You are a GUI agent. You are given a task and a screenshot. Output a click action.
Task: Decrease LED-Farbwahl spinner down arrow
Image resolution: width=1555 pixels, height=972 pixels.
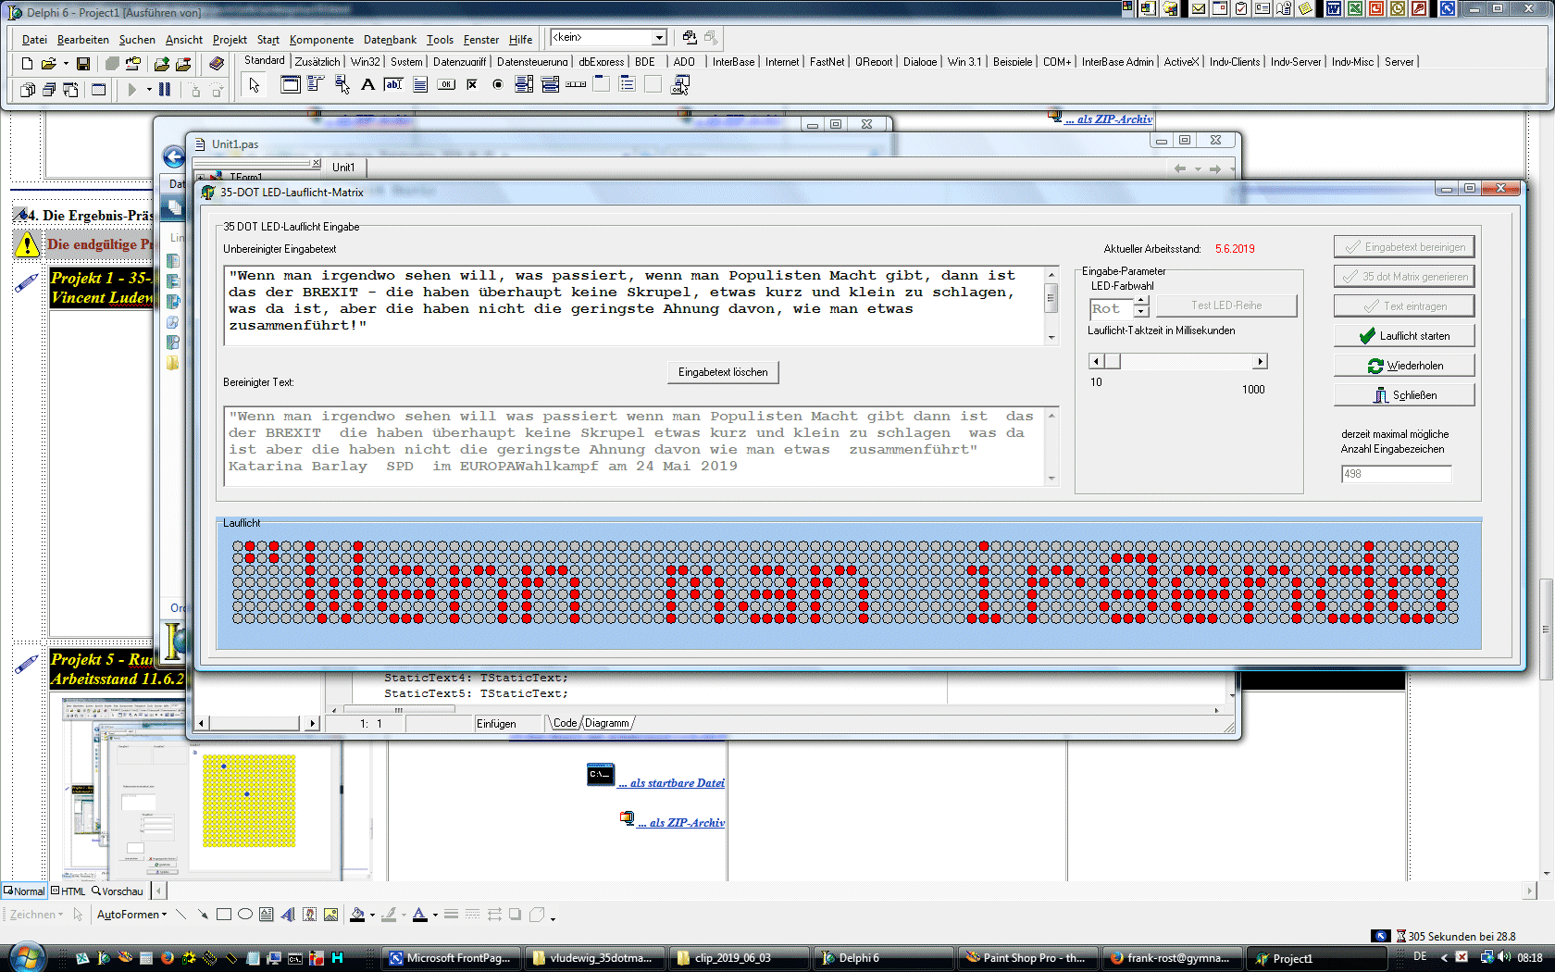click(x=1141, y=312)
